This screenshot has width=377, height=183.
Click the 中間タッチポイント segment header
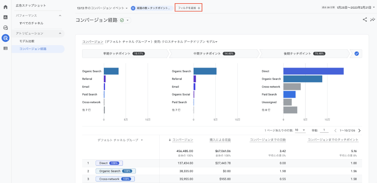point(214,54)
